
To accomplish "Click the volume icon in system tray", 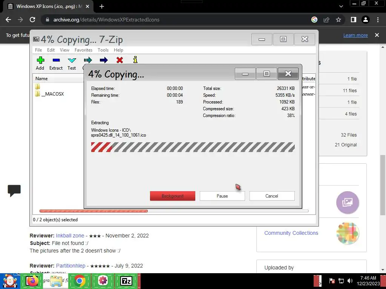I will coord(350,281).
